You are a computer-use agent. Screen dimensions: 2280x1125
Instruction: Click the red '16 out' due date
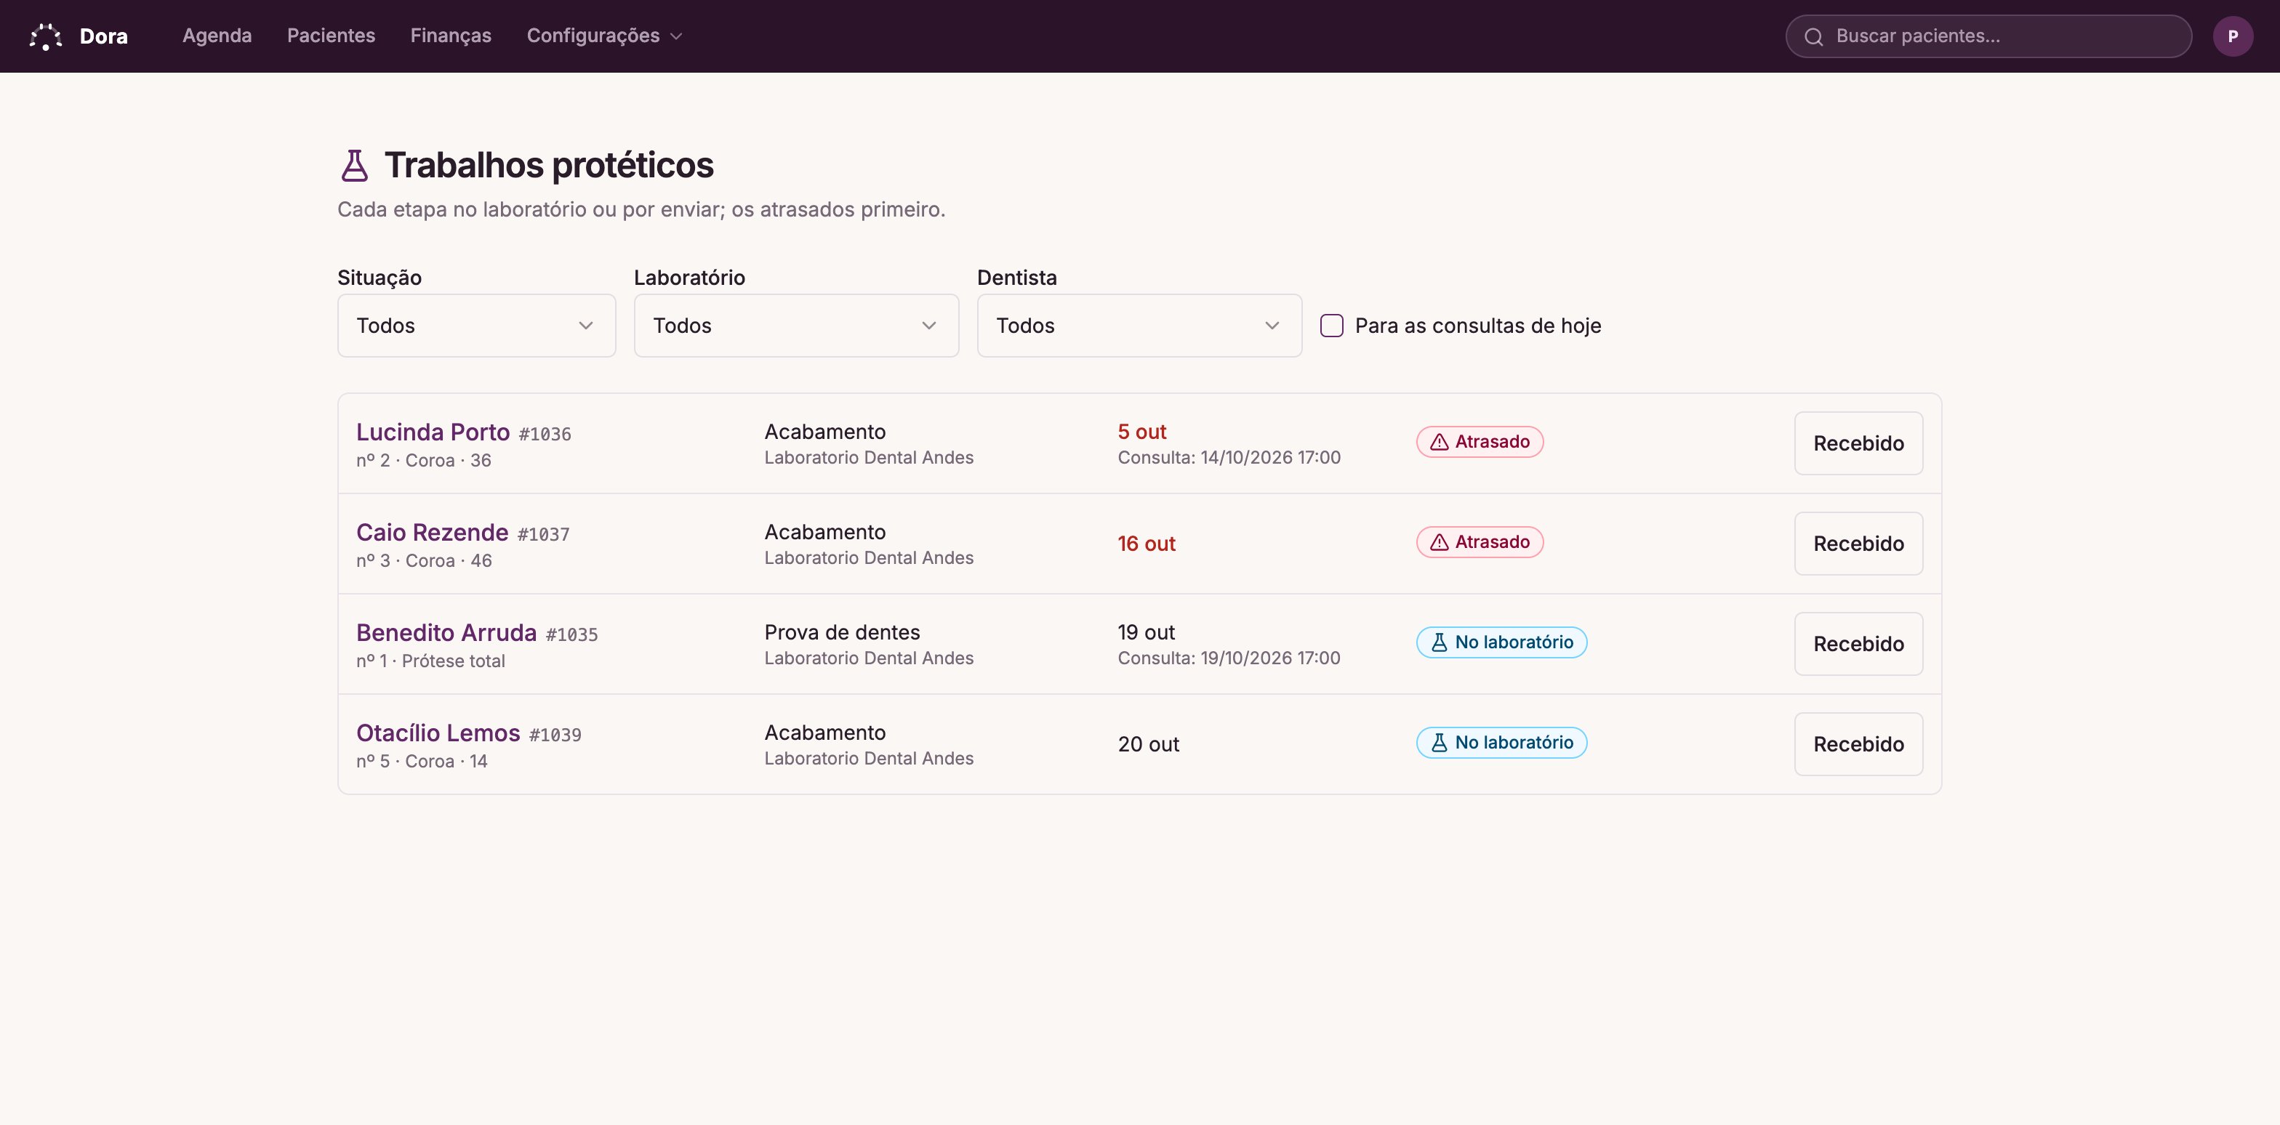point(1147,544)
